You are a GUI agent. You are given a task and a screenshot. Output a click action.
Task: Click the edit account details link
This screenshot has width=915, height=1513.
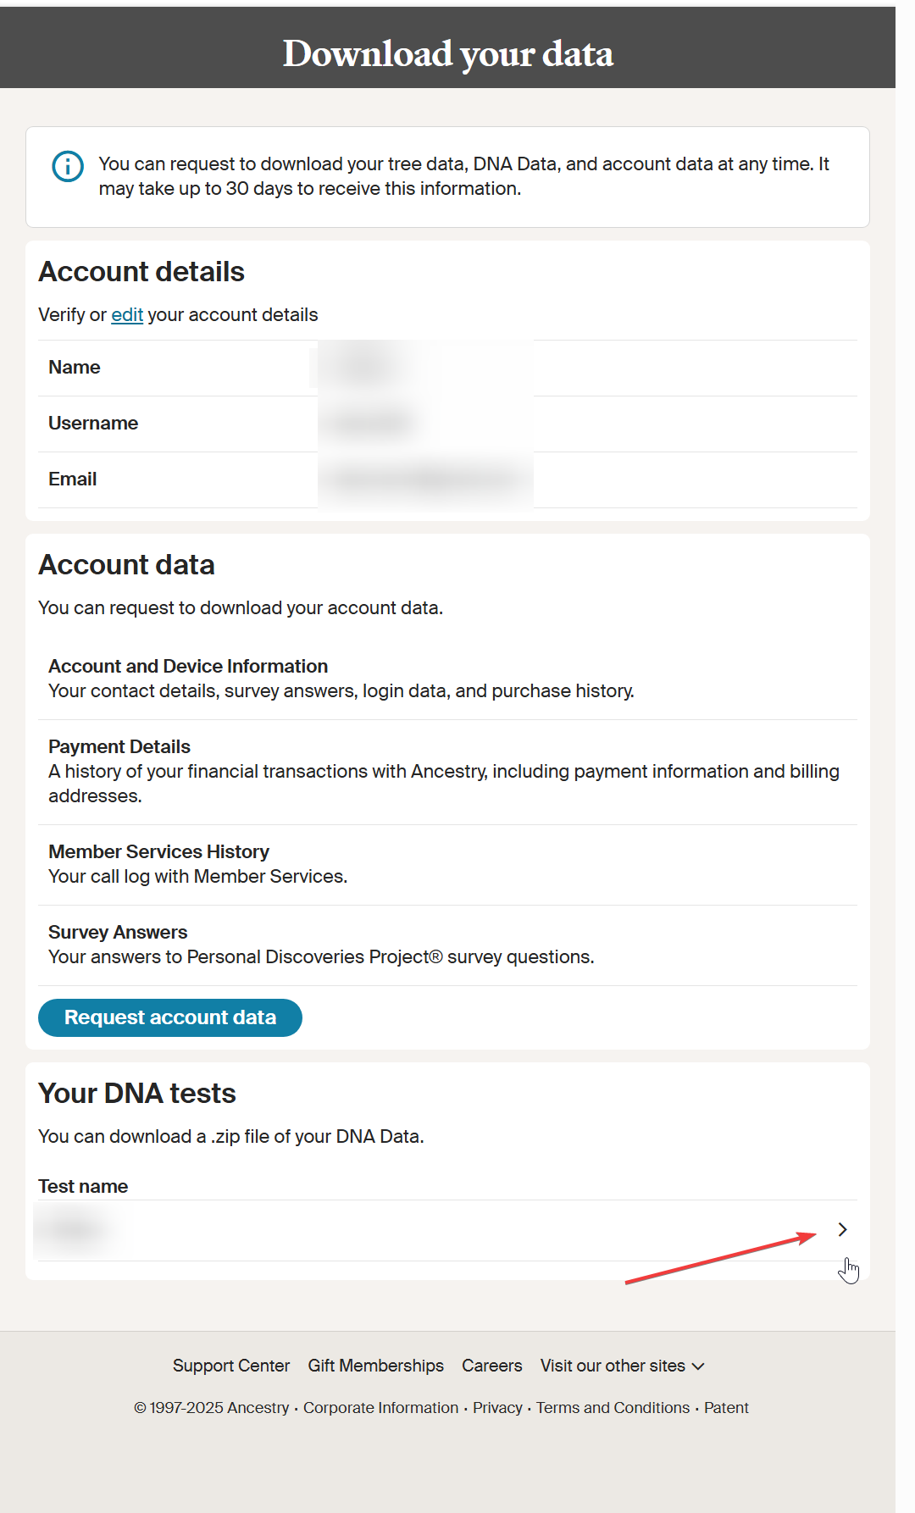(x=127, y=315)
